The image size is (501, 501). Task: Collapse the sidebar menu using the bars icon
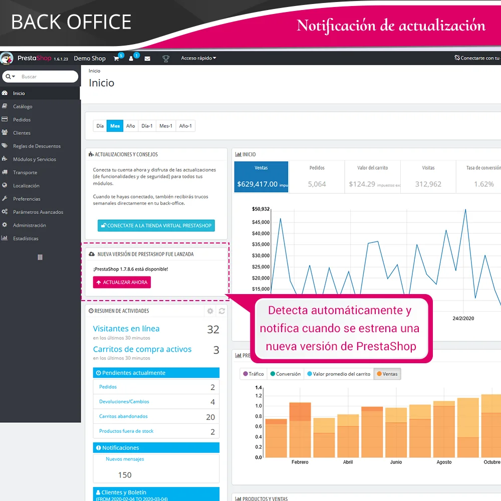coord(40,257)
